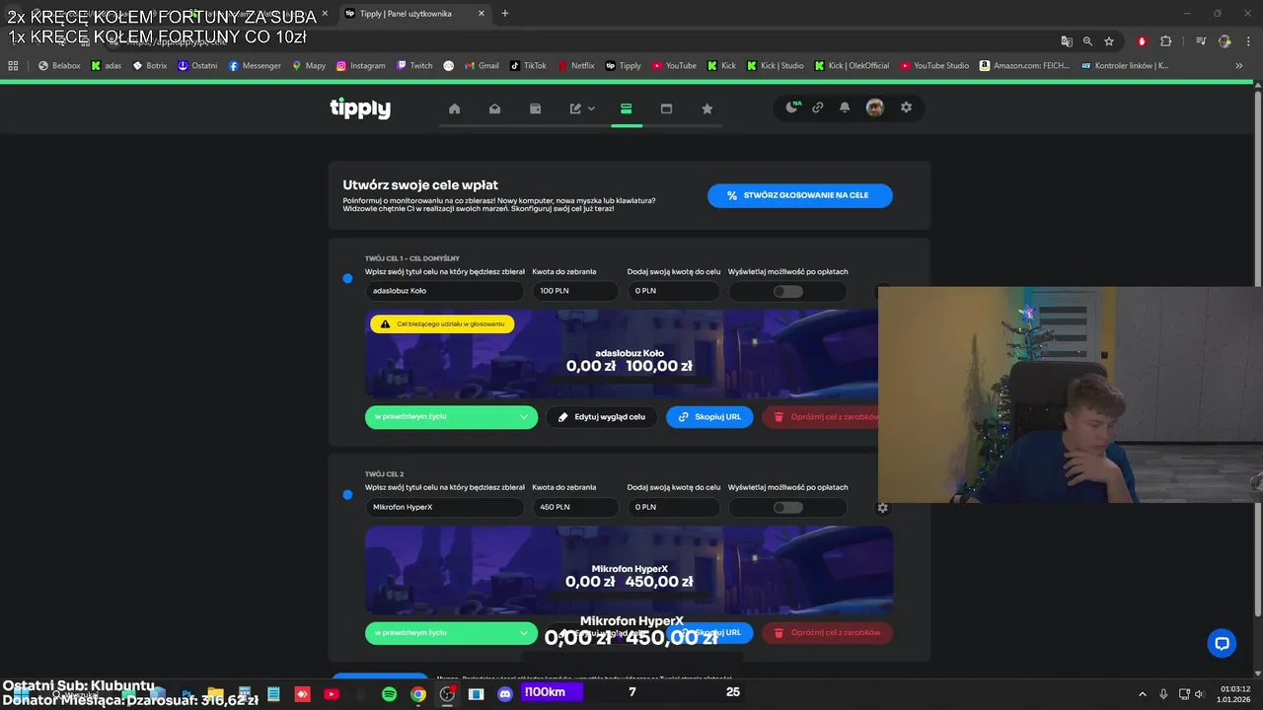Click 'Opróżnij cel z zarobków' for goal 2
Viewport: 1263px width, 710px height.
827,633
